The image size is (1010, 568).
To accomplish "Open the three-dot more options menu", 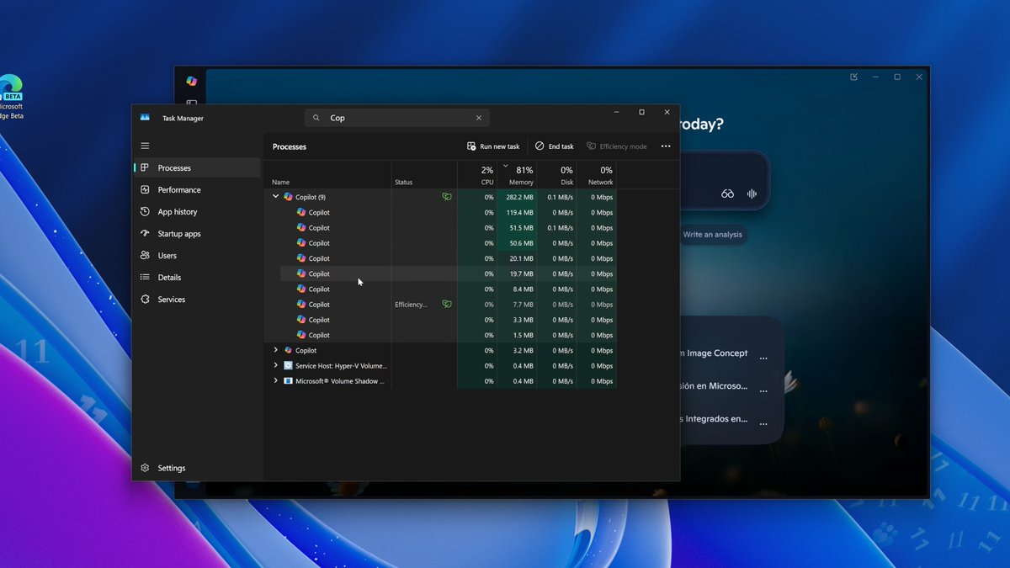I will click(x=666, y=146).
